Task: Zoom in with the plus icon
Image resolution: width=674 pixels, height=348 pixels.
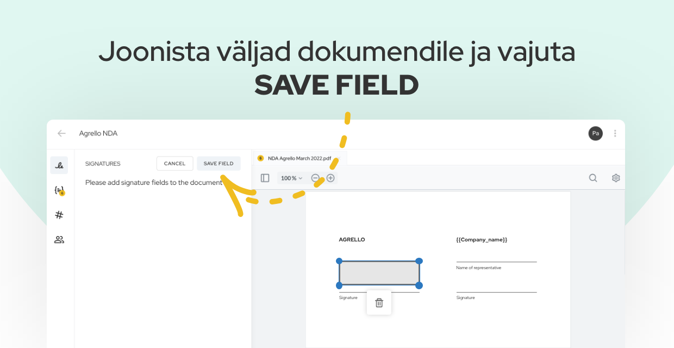Action: click(330, 178)
